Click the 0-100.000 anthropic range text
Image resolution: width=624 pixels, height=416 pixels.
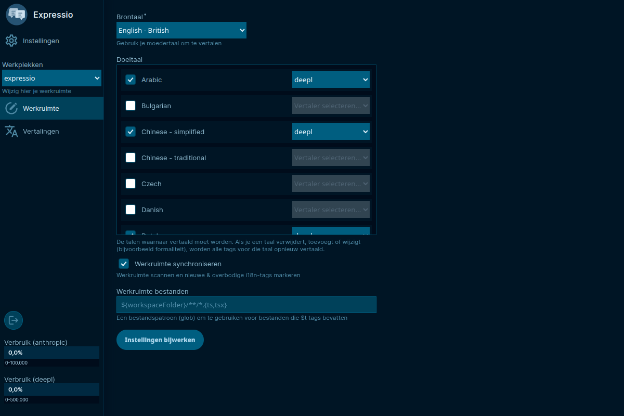[x=17, y=363]
